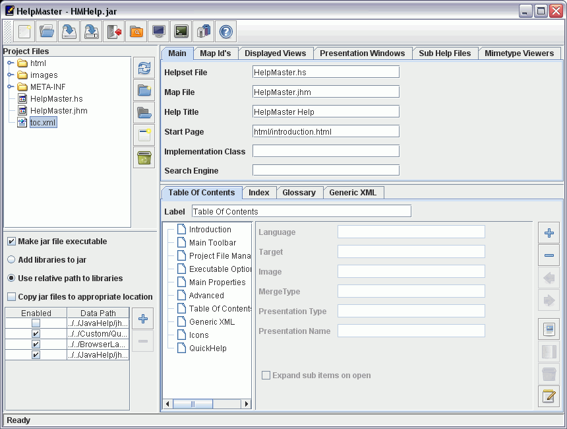
Task: Open the terminal console toolbar icon
Action: [181, 31]
